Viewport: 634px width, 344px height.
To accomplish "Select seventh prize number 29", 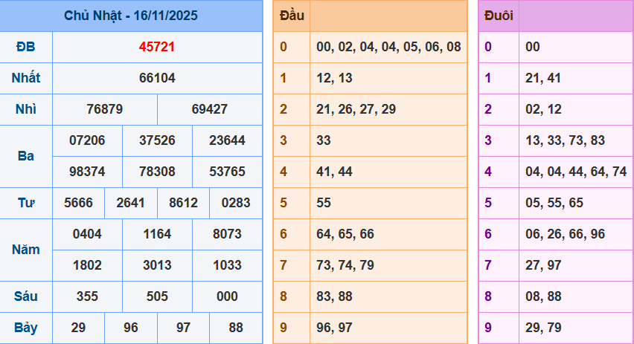I will (x=78, y=328).
